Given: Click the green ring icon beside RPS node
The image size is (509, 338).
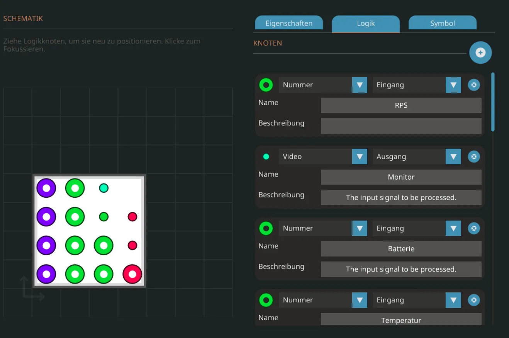Looking at the screenshot, I should [266, 85].
